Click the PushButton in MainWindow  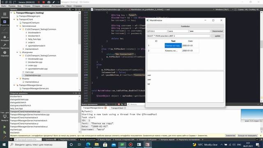[x=185, y=26]
